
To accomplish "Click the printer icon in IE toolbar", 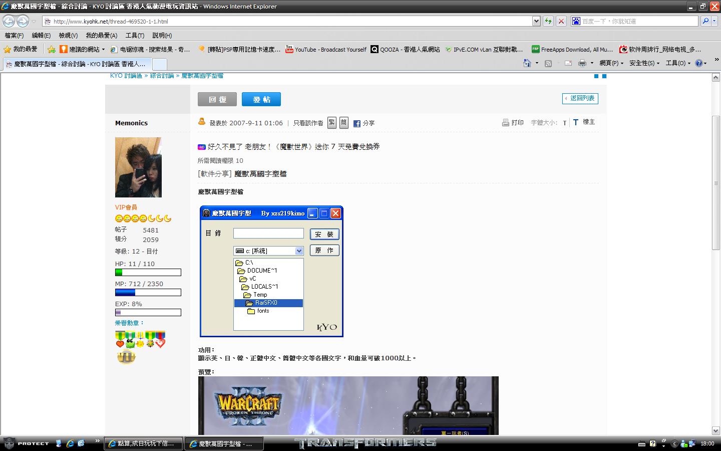I will click(x=582, y=63).
